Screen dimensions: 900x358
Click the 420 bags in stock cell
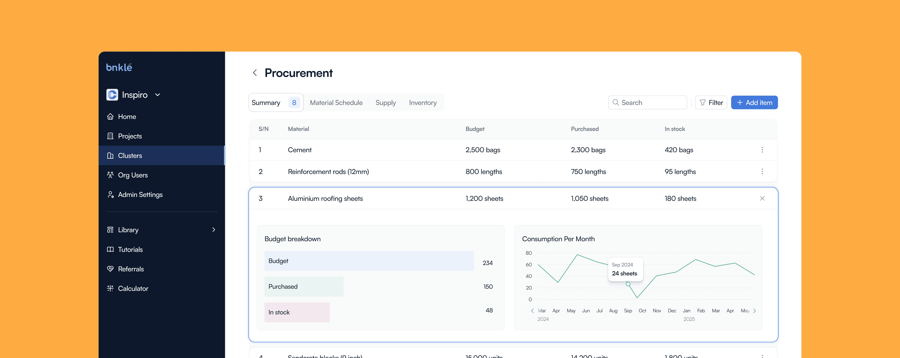click(x=679, y=150)
